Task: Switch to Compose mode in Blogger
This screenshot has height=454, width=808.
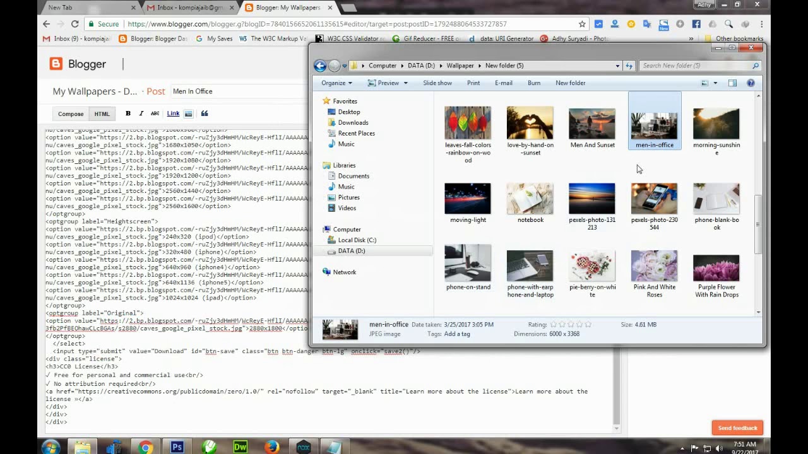Action: (x=71, y=114)
